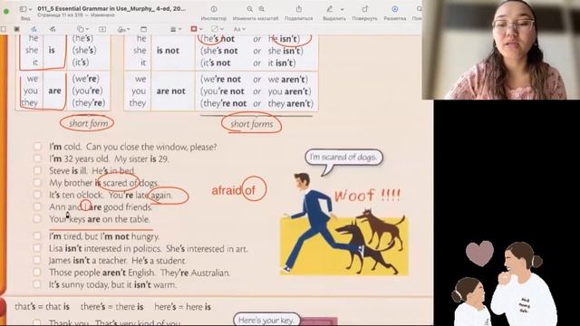The height and width of the screenshot is (326, 580).
Task: Click the "I'm scared of dogs." speech bubble
Action: [x=343, y=157]
